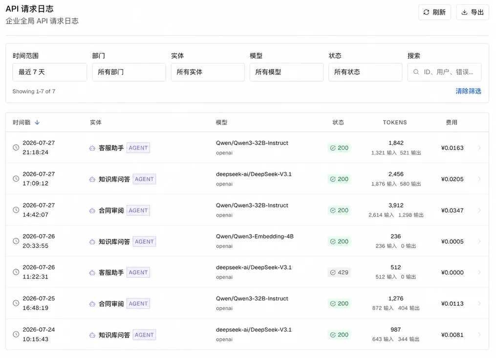
Task: Focus the 搜索 input field
Action: (444, 72)
